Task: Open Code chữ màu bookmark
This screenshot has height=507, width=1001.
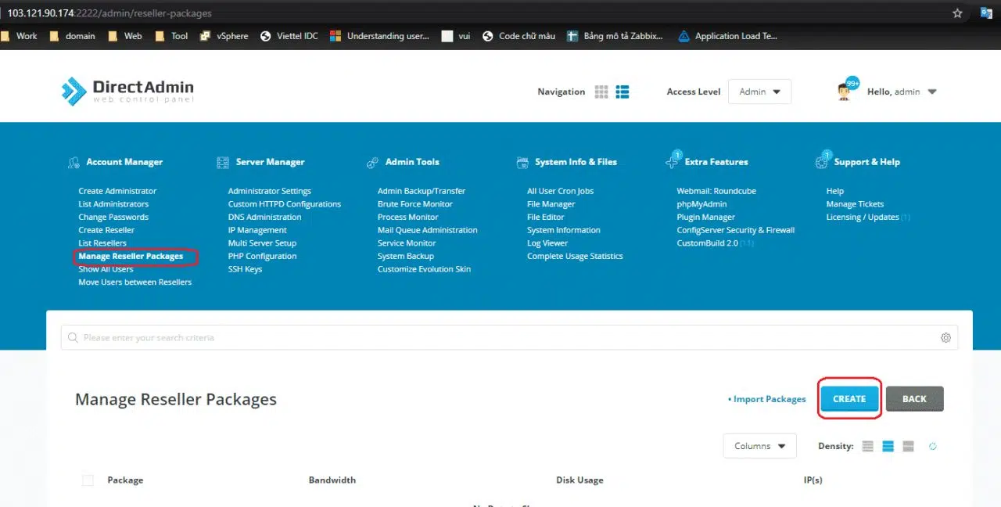Action: [518, 36]
